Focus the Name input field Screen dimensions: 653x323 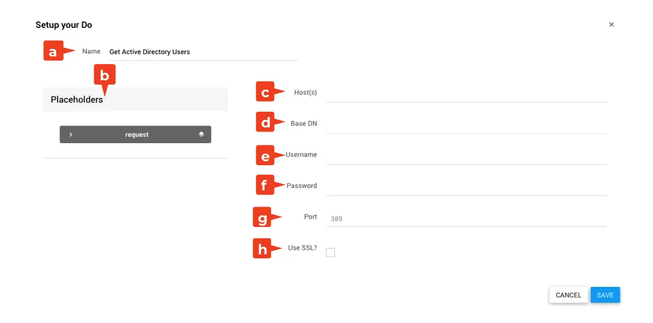click(202, 52)
